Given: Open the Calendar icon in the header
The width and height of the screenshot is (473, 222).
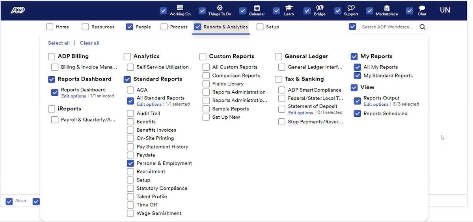Looking at the screenshot, I should (257, 8).
